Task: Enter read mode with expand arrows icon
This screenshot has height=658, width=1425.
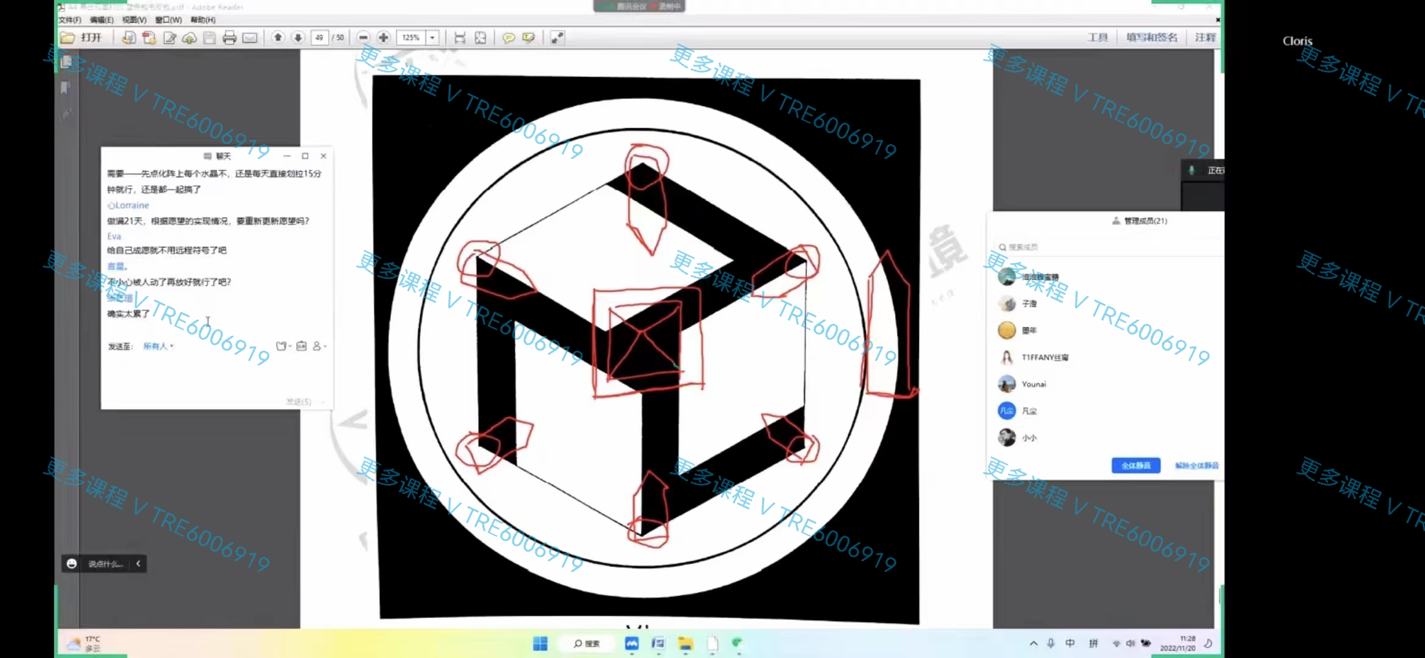Action: coord(557,38)
